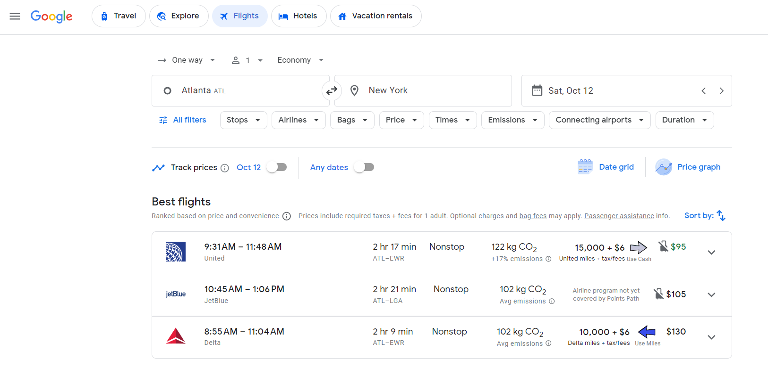Click the All filters sliders icon
This screenshot has width=768, height=368.
[163, 120]
